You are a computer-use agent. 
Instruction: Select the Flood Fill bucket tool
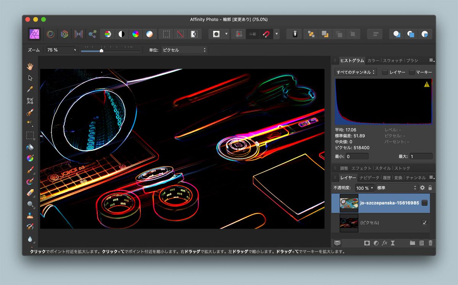click(x=30, y=147)
